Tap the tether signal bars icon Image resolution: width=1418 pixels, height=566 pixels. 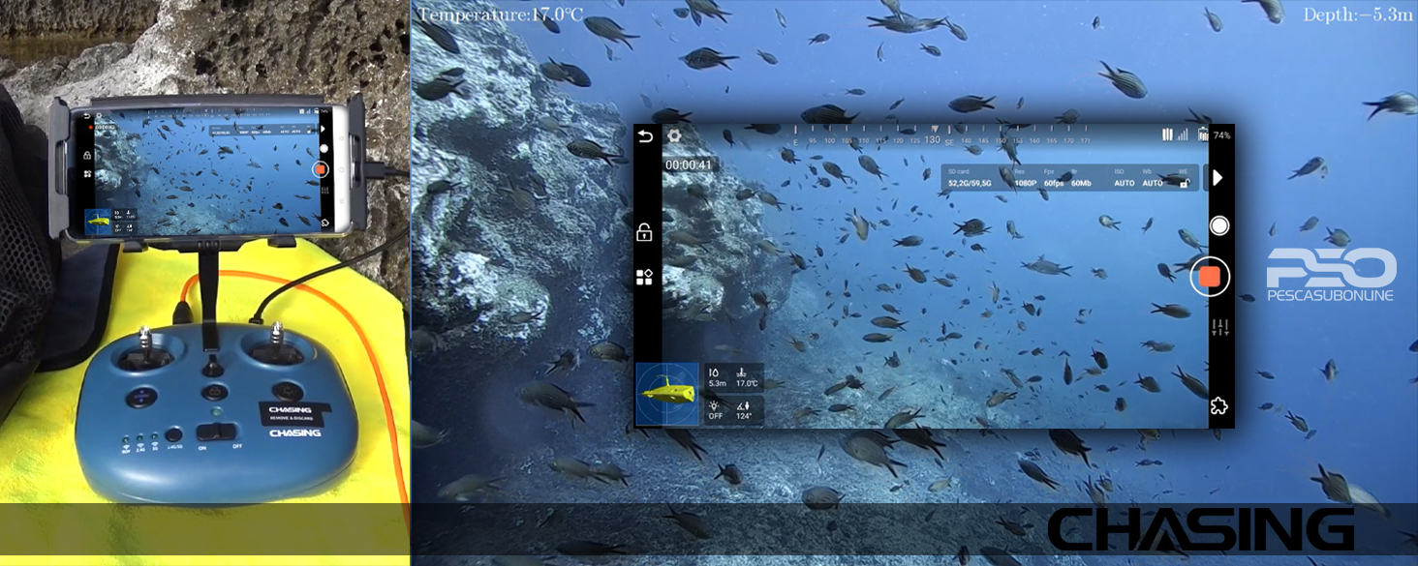[x=1167, y=135]
